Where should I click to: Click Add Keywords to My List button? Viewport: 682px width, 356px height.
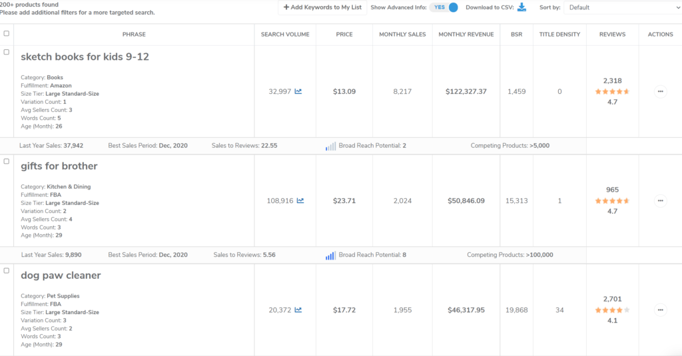[322, 7]
